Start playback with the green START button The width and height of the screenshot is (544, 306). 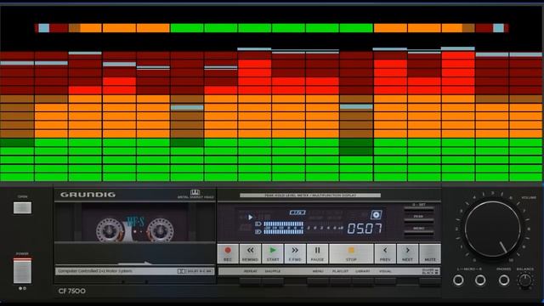tap(273, 253)
